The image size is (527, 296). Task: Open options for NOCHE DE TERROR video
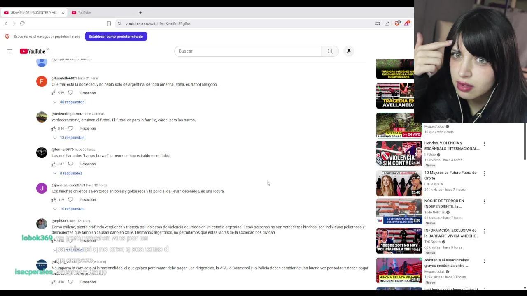point(484,202)
